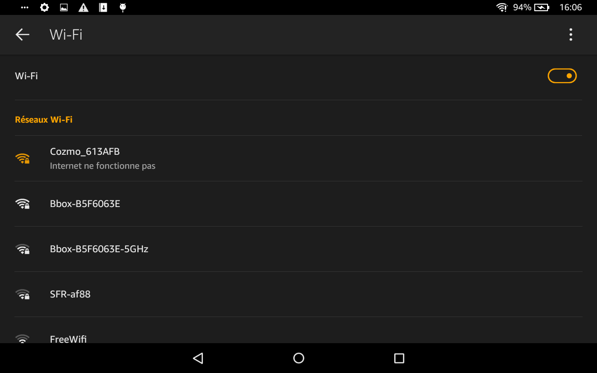Screen dimensions: 597x373
Task: Tap the Android back navigation button
Action: [x=198, y=358]
